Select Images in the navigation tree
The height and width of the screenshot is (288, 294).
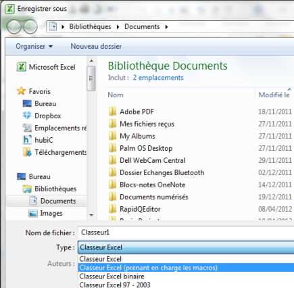pos(51,213)
